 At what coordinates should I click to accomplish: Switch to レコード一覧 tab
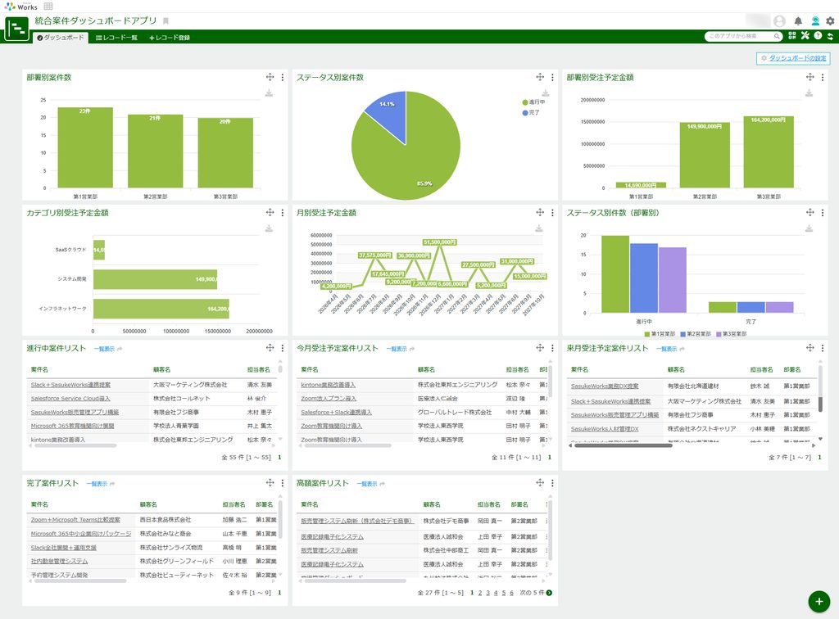point(116,38)
